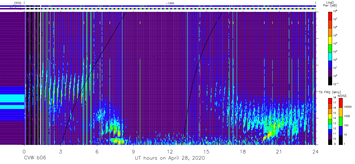Image resolution: width=355 pixels, height=164 pixels.
Task: Select the cyan 12-13 MHz TX FRQ swatch
Action: tap(330, 126)
